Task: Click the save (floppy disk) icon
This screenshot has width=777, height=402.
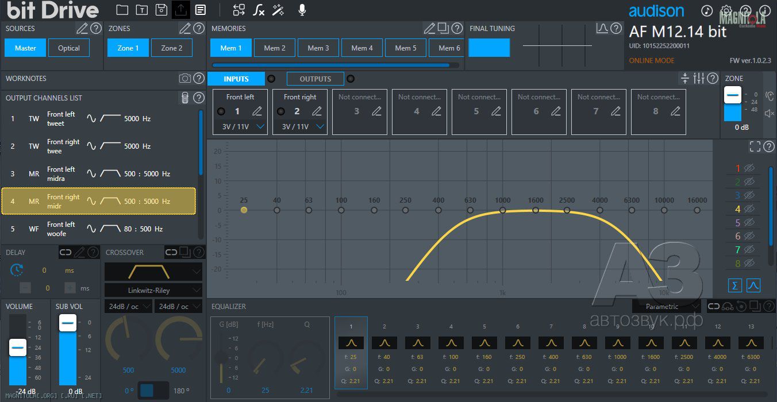Action: [x=161, y=10]
